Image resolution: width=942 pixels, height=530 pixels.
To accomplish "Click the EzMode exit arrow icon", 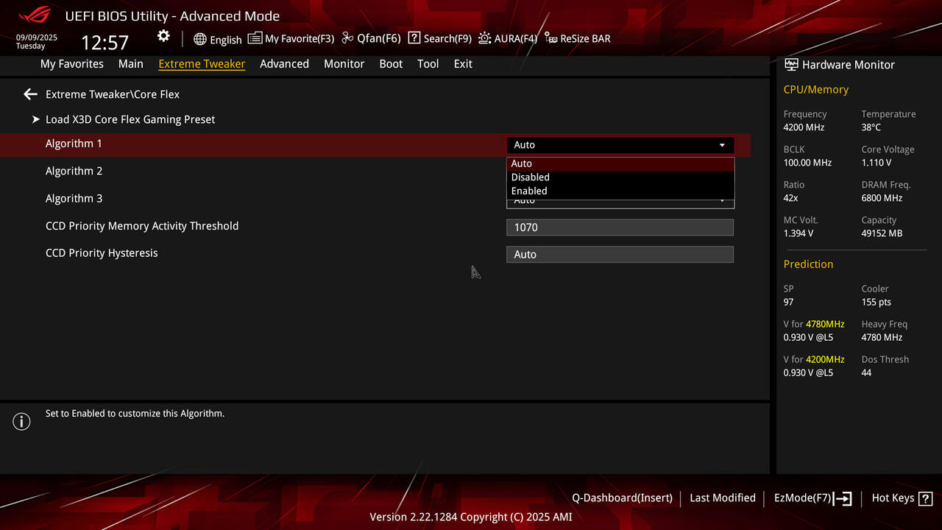I will pos(843,498).
